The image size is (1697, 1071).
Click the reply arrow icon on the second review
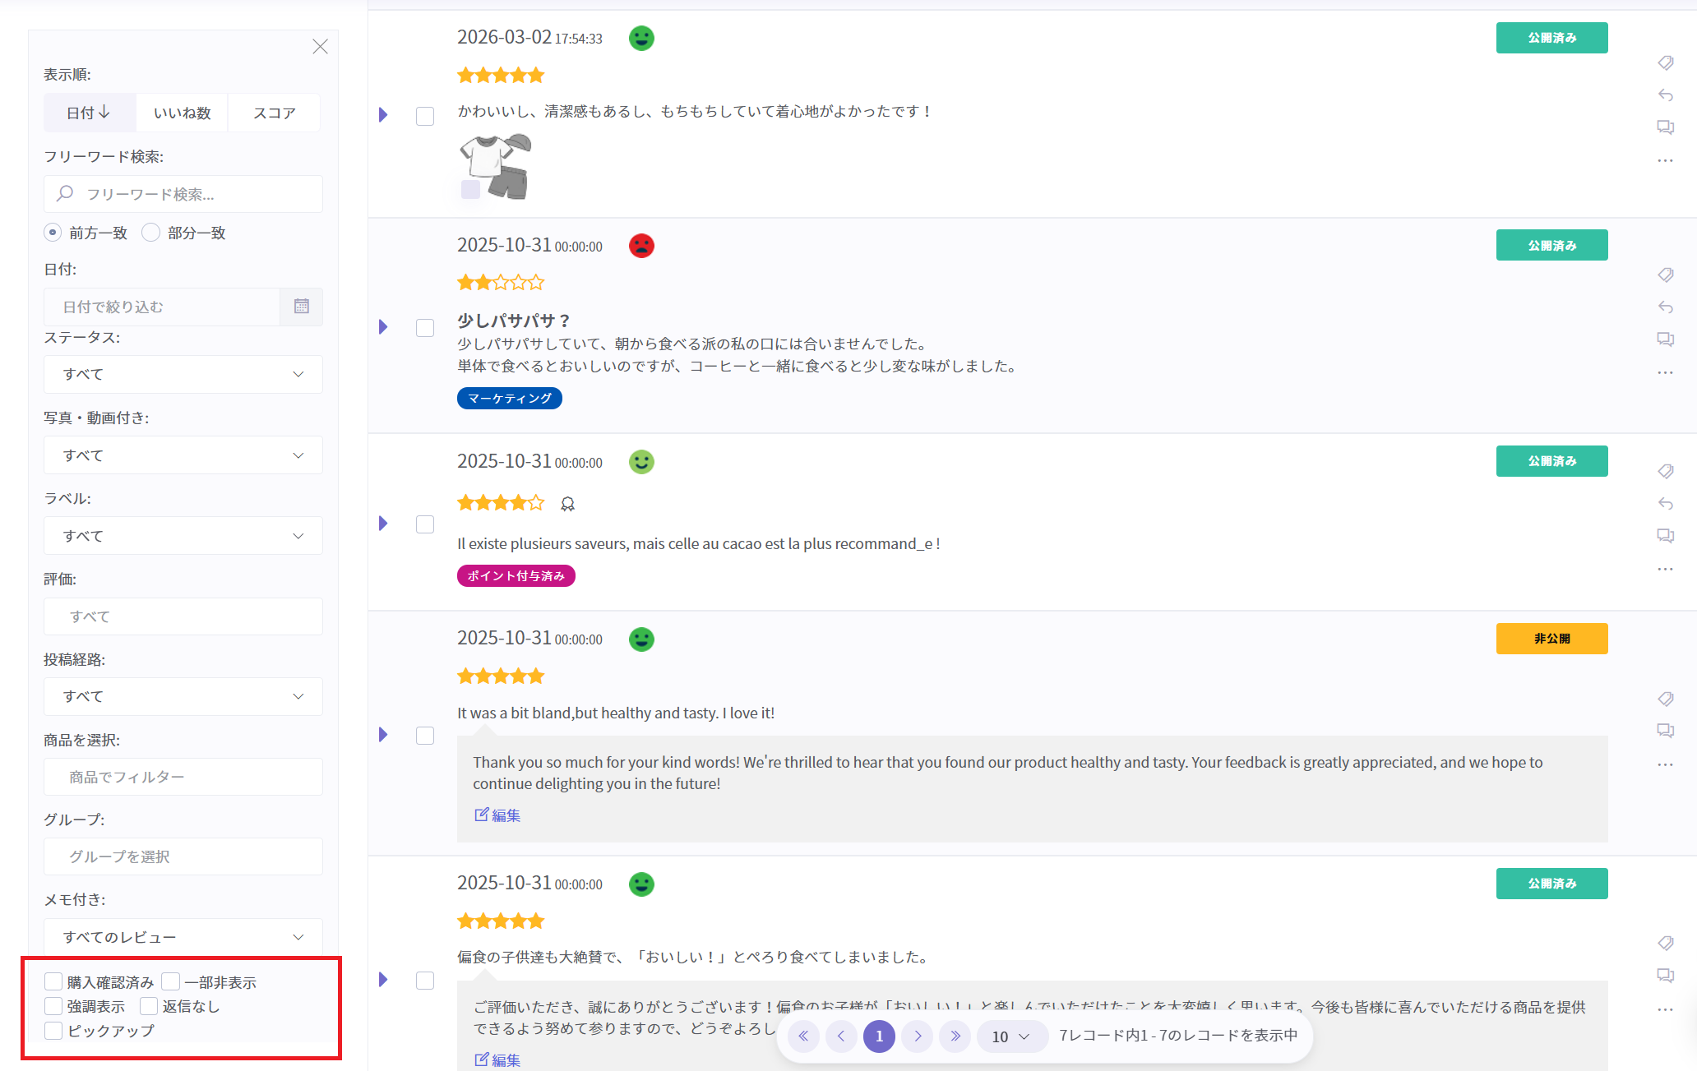pos(1665,307)
